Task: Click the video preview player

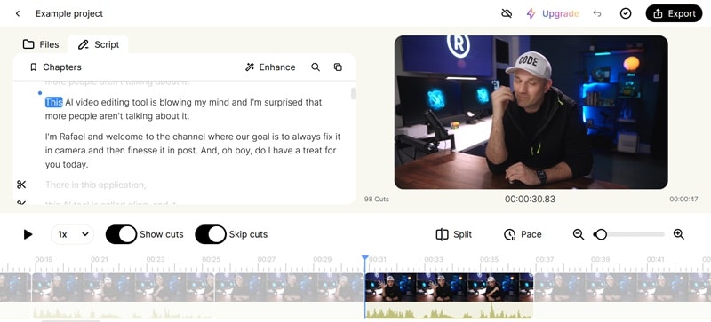Action: tap(531, 113)
